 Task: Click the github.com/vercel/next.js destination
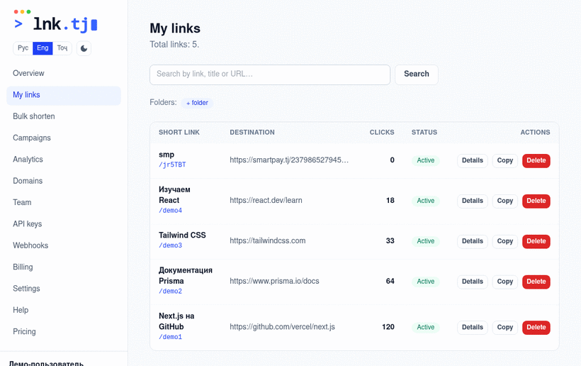pos(282,327)
